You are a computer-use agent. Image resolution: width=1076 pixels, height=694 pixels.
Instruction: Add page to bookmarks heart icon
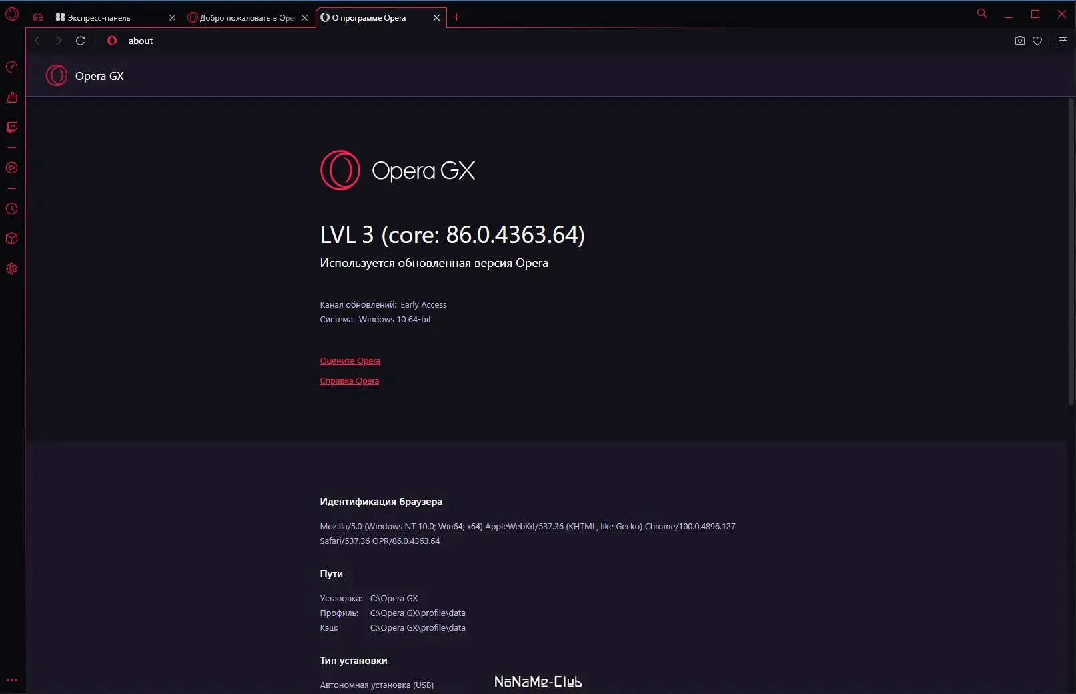point(1037,41)
